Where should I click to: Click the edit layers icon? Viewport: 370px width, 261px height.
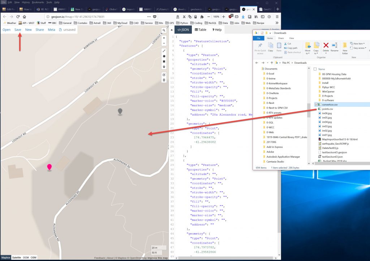pos(164,74)
